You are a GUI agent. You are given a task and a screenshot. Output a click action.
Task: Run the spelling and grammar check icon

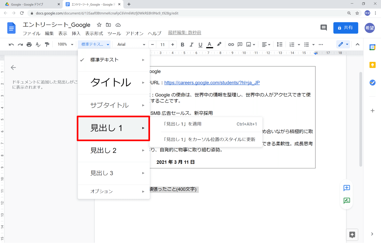(38, 44)
